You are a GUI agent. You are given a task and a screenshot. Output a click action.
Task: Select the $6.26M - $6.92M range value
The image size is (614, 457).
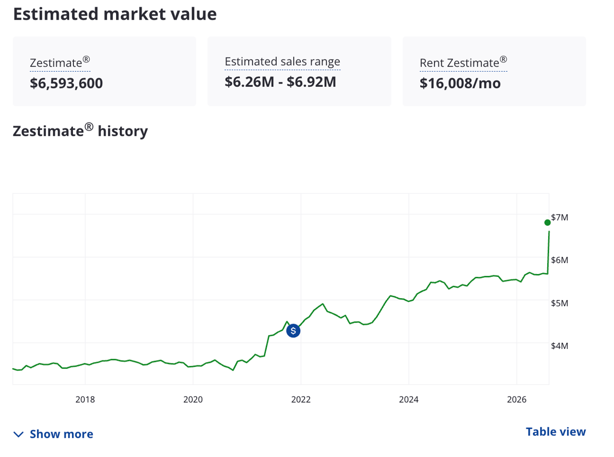[x=281, y=82]
